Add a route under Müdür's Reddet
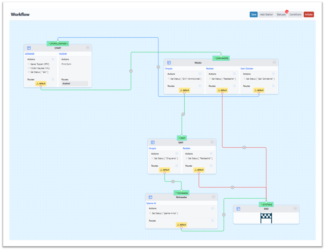This screenshot has height=250, width=325. (234, 86)
